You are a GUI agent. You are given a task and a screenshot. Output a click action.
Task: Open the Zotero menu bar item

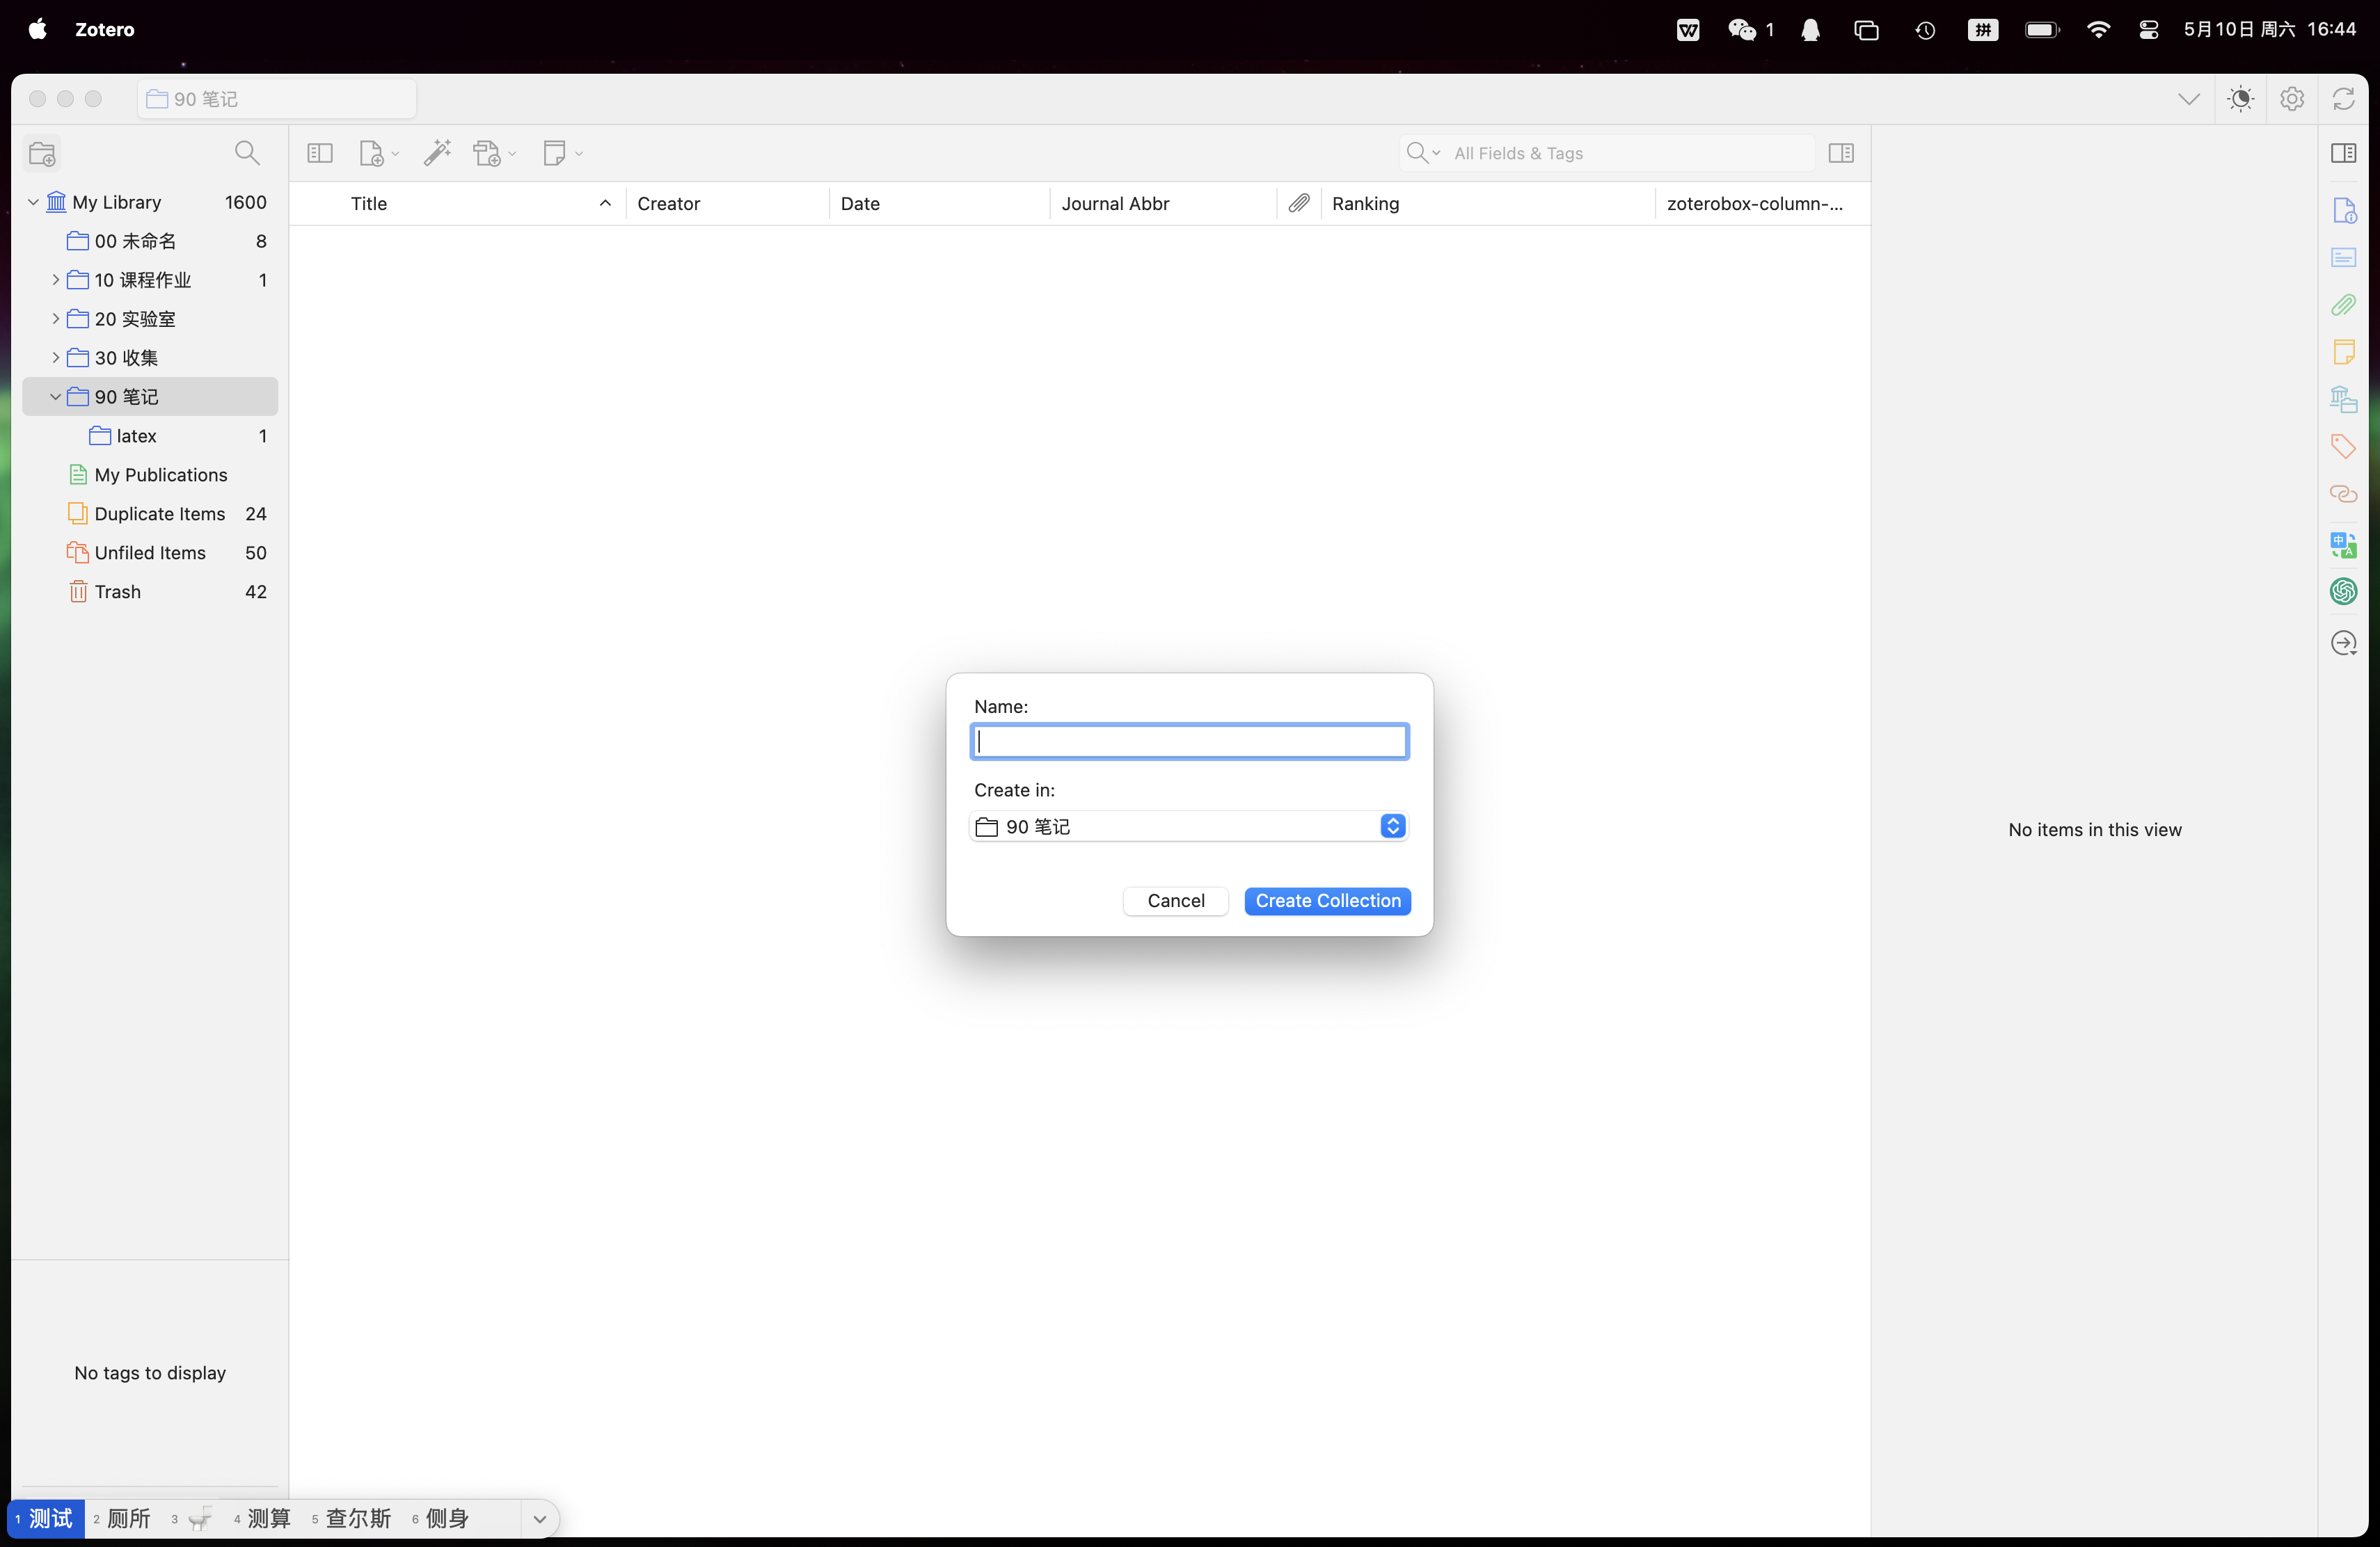pos(104,29)
